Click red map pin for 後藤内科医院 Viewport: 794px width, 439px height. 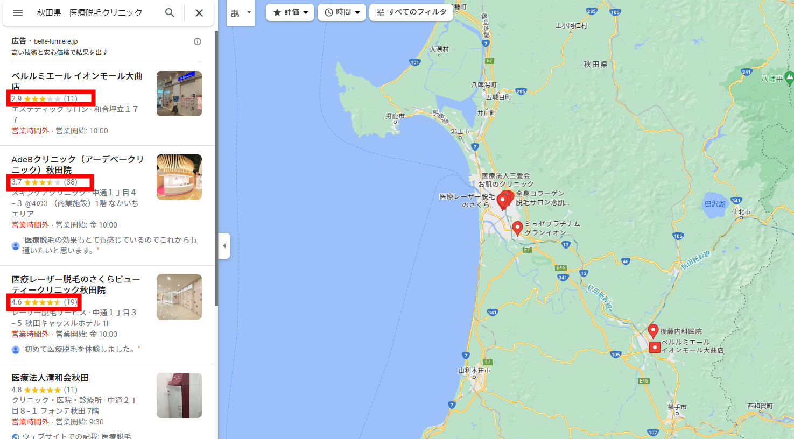[653, 331]
